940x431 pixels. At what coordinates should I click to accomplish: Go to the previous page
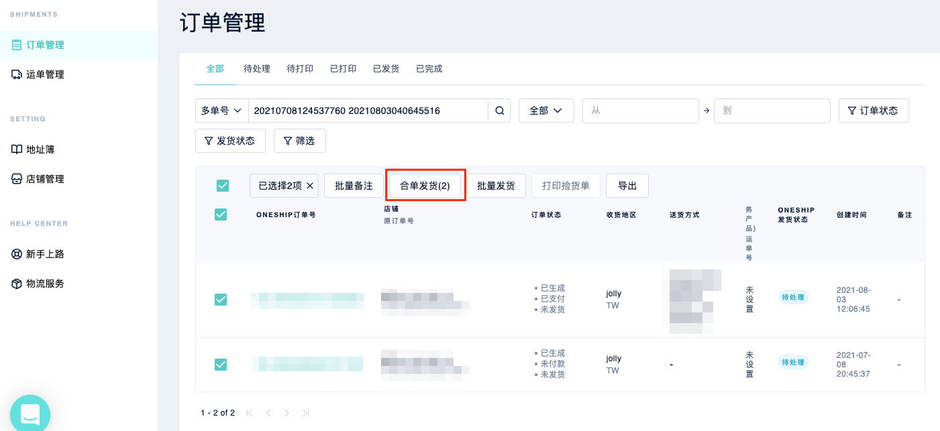268,413
